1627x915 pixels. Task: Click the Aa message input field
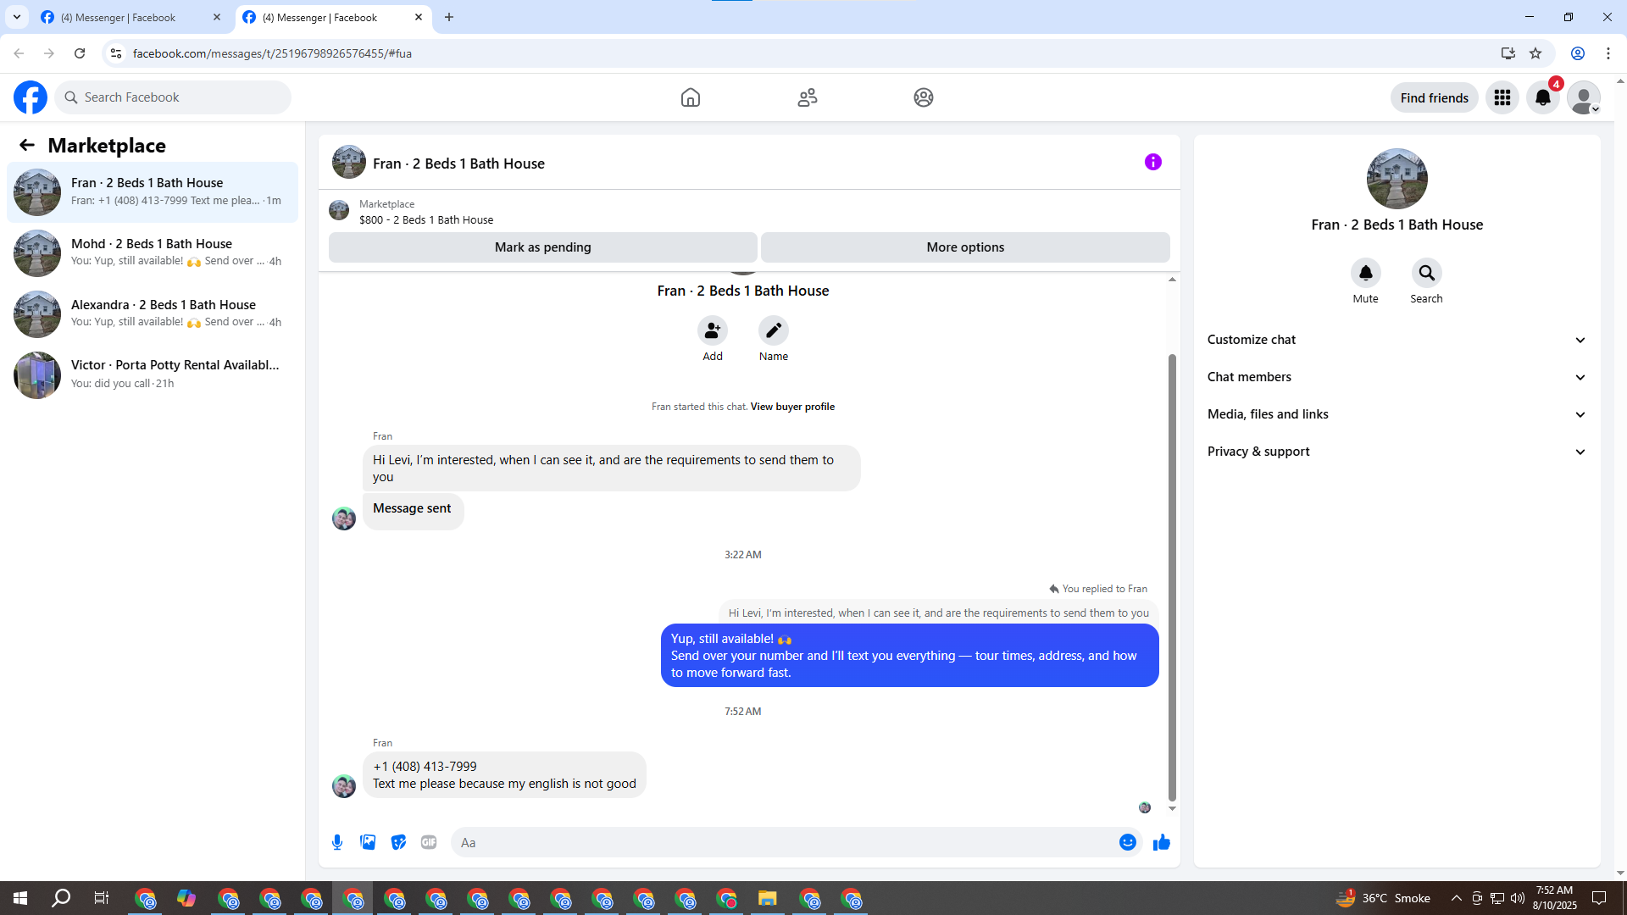780,842
